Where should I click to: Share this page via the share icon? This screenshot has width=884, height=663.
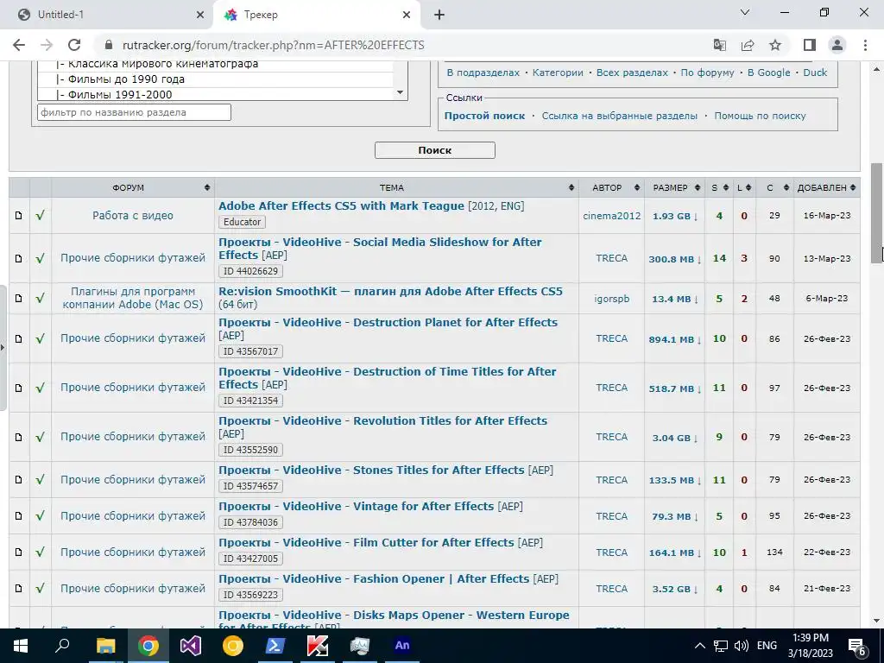pos(748,45)
